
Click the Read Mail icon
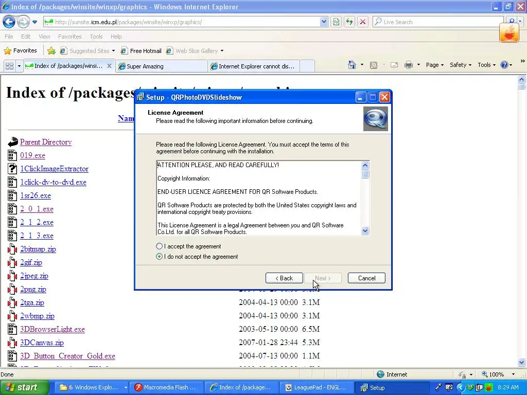click(394, 65)
